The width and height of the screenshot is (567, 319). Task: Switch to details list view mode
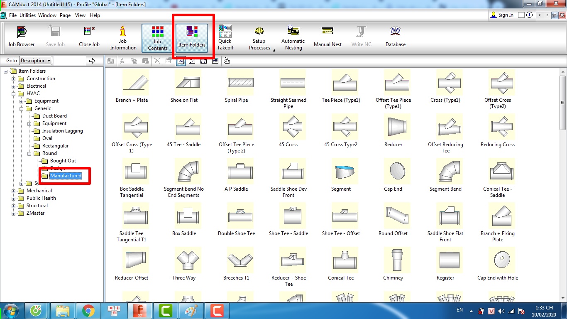coord(215,61)
